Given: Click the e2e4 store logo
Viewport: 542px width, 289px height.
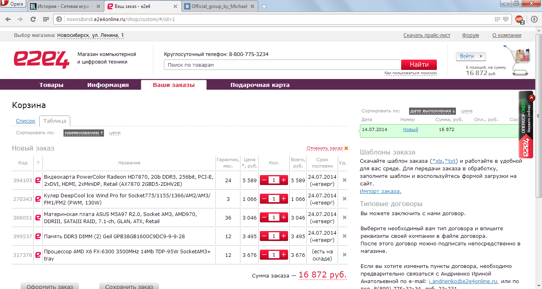Looking at the screenshot, I should [x=41, y=60].
